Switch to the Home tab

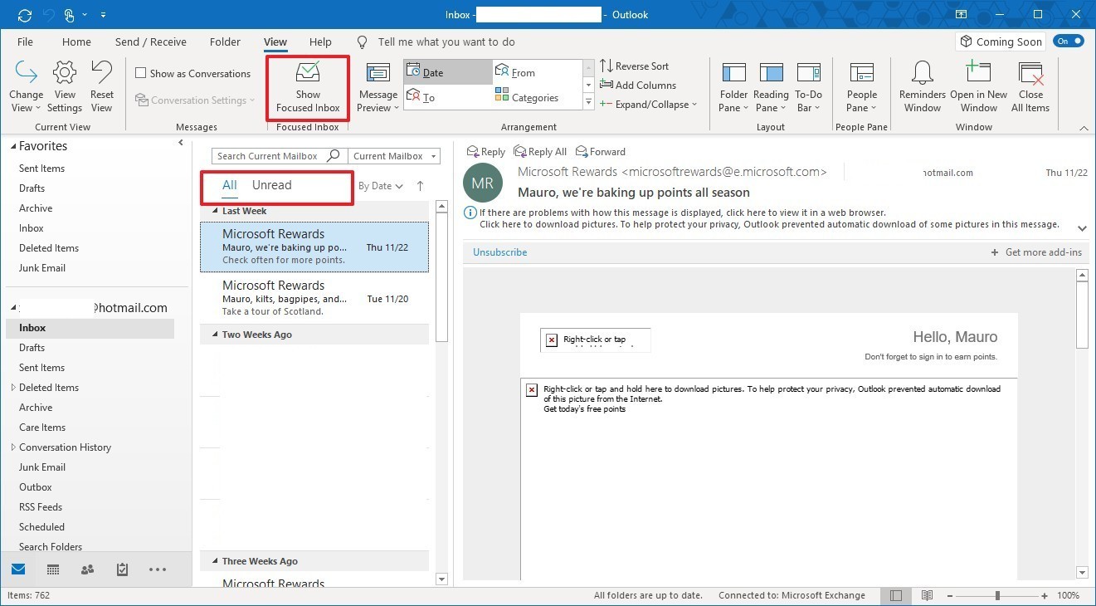click(76, 42)
